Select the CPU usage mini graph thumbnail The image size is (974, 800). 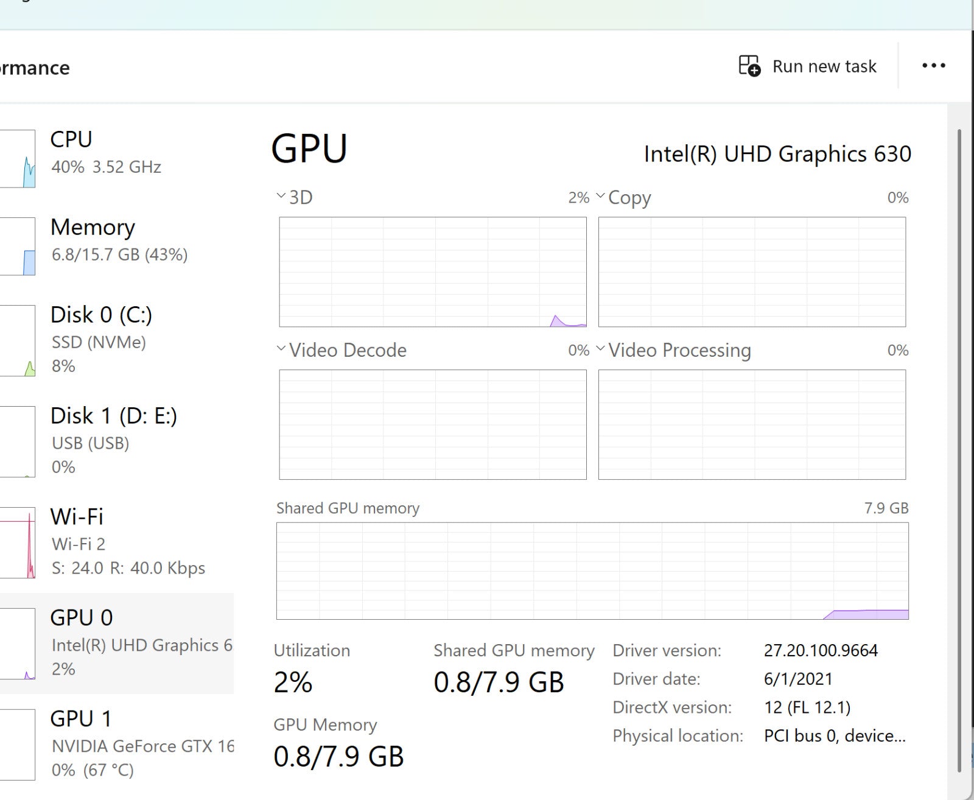click(18, 158)
